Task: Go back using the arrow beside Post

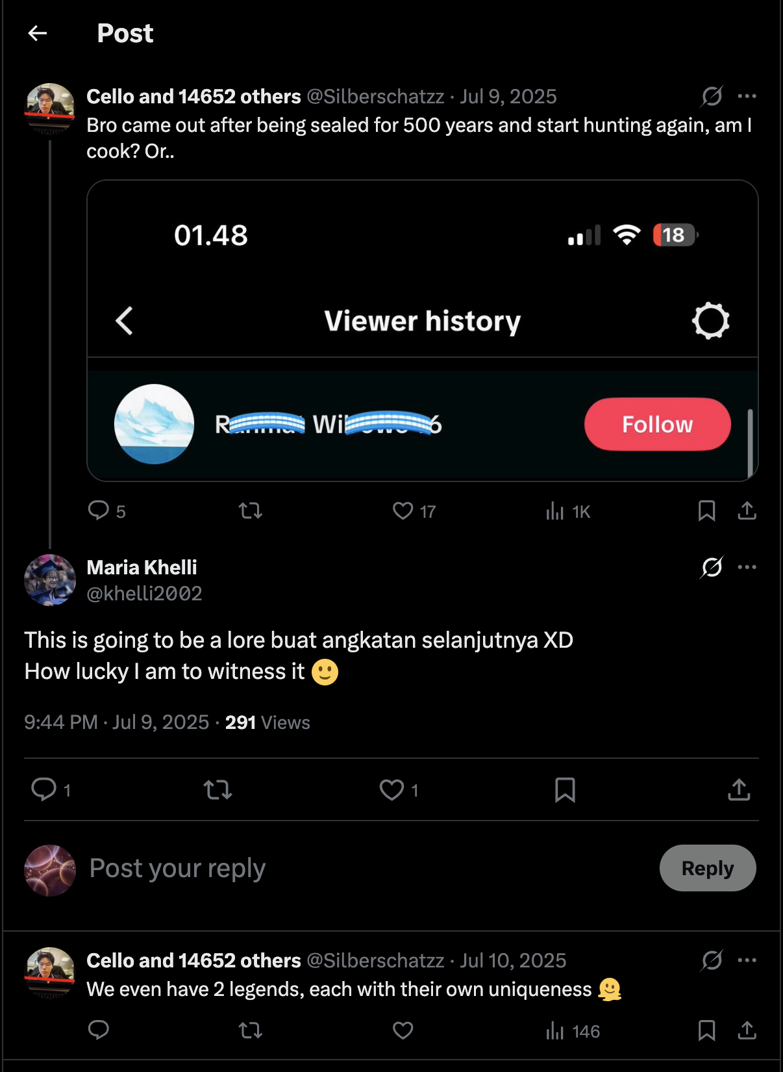Action: [x=38, y=33]
